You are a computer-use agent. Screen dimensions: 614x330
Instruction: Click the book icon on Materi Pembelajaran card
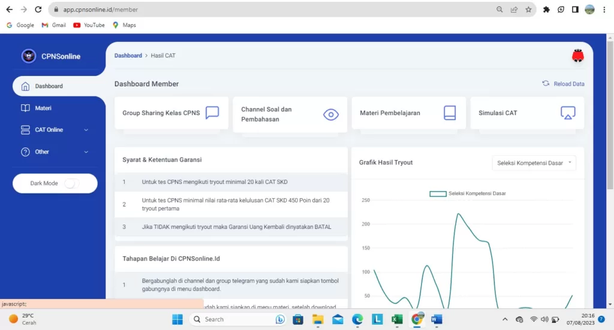pos(450,113)
